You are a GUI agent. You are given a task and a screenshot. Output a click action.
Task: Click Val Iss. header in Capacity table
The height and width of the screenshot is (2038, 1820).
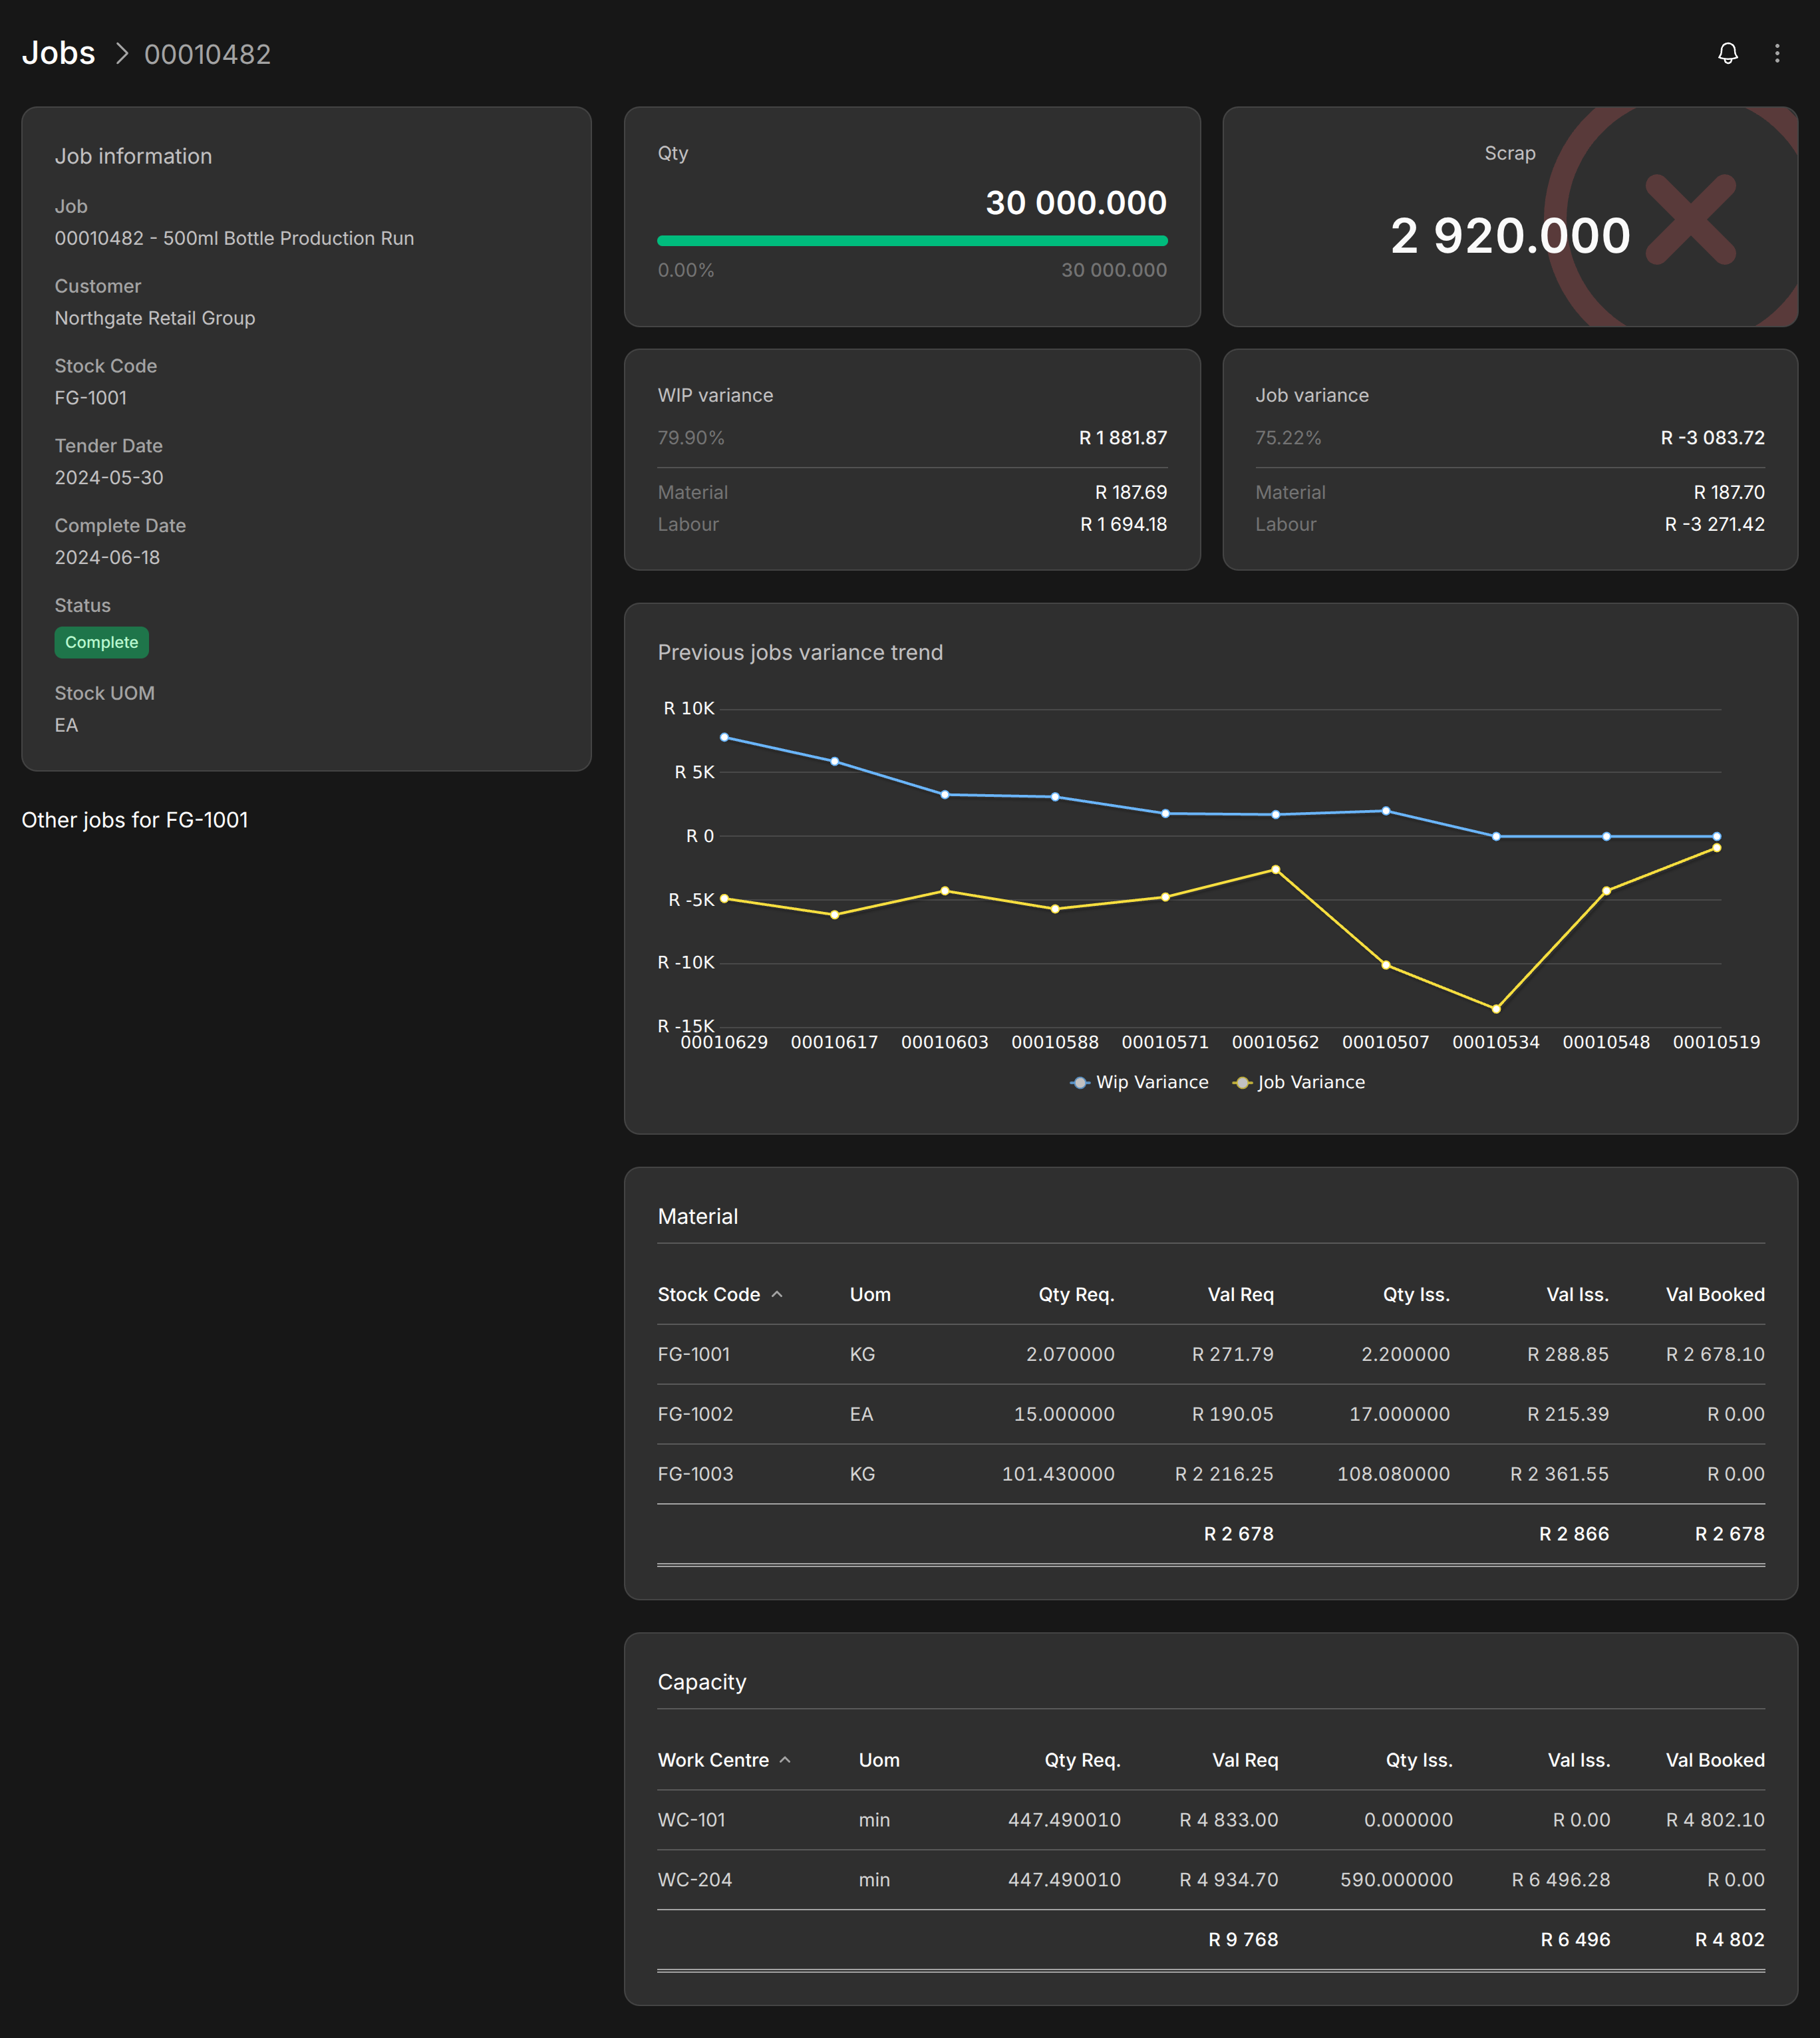(1579, 1760)
